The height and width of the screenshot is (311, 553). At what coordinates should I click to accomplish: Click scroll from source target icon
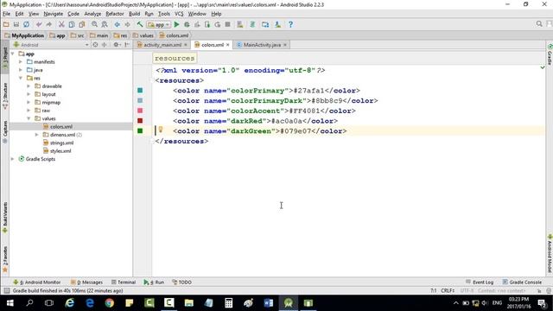(95, 45)
